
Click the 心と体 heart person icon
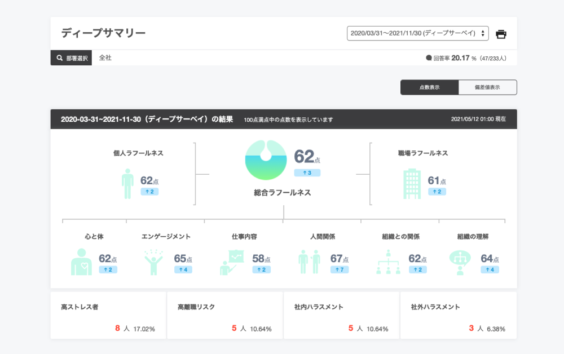pyautogui.click(x=81, y=262)
